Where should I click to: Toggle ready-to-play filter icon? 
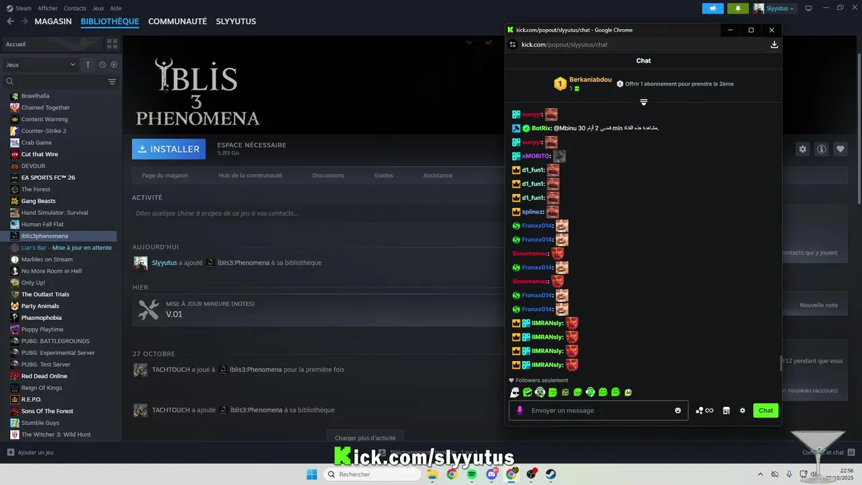(x=114, y=65)
